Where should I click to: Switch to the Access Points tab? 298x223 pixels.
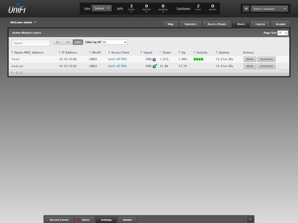(x=217, y=24)
